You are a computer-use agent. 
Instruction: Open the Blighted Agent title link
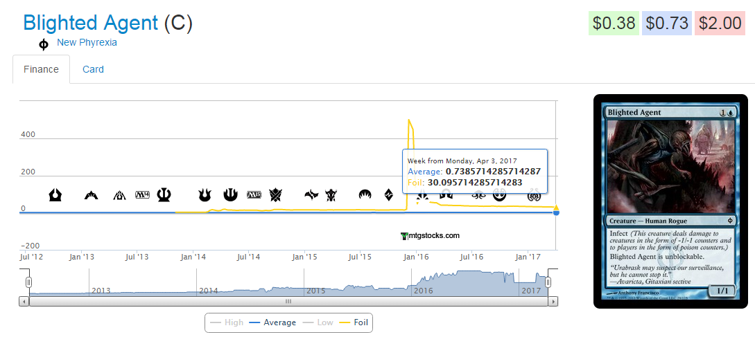91,23
